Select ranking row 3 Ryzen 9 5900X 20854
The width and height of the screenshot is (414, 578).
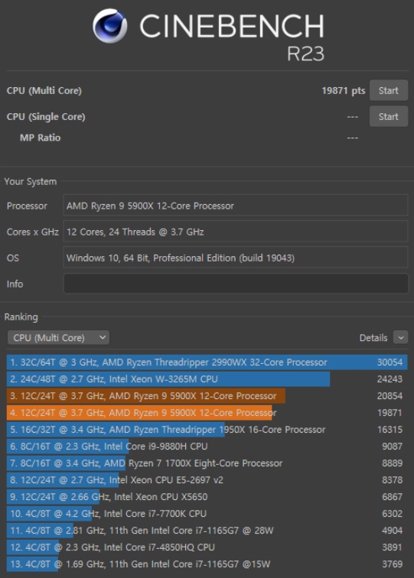[207, 396]
